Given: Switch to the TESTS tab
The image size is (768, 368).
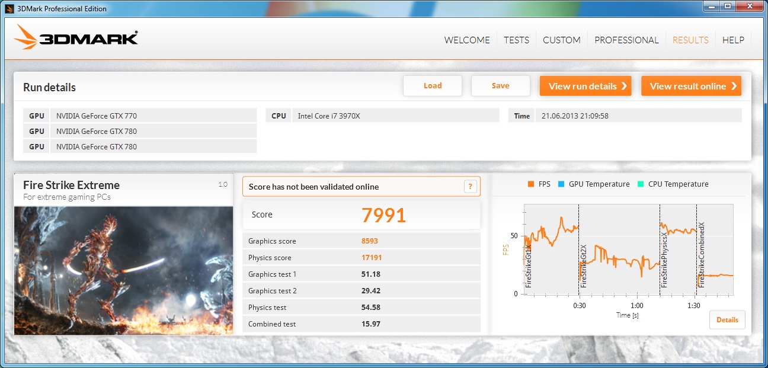Looking at the screenshot, I should pyautogui.click(x=516, y=40).
